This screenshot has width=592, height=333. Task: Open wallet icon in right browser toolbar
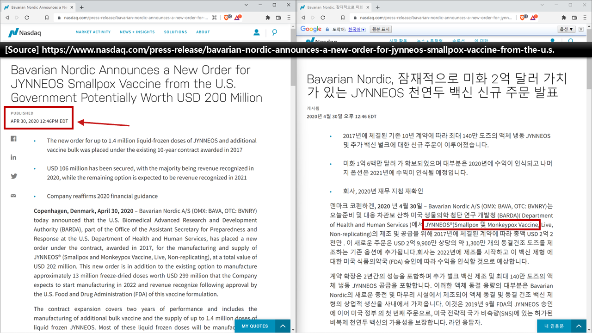[574, 18]
